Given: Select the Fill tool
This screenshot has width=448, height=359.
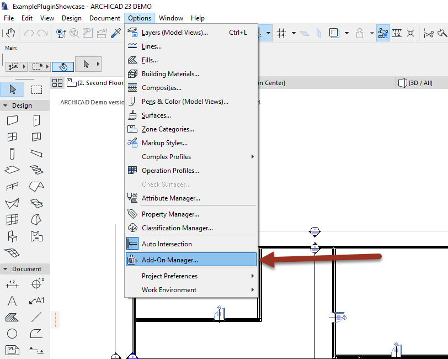Looking at the screenshot, I should pos(12,317).
